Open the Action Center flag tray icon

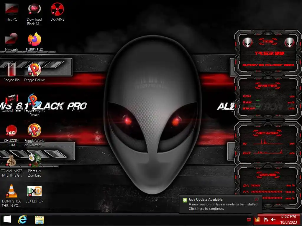point(266,220)
